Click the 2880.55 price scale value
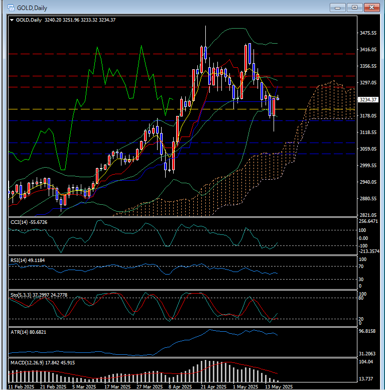The width and height of the screenshot is (385, 390). [x=368, y=198]
